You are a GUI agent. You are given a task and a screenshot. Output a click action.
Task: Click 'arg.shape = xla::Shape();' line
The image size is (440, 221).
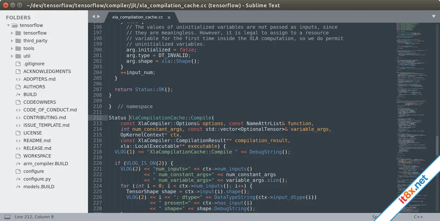tap(163, 61)
